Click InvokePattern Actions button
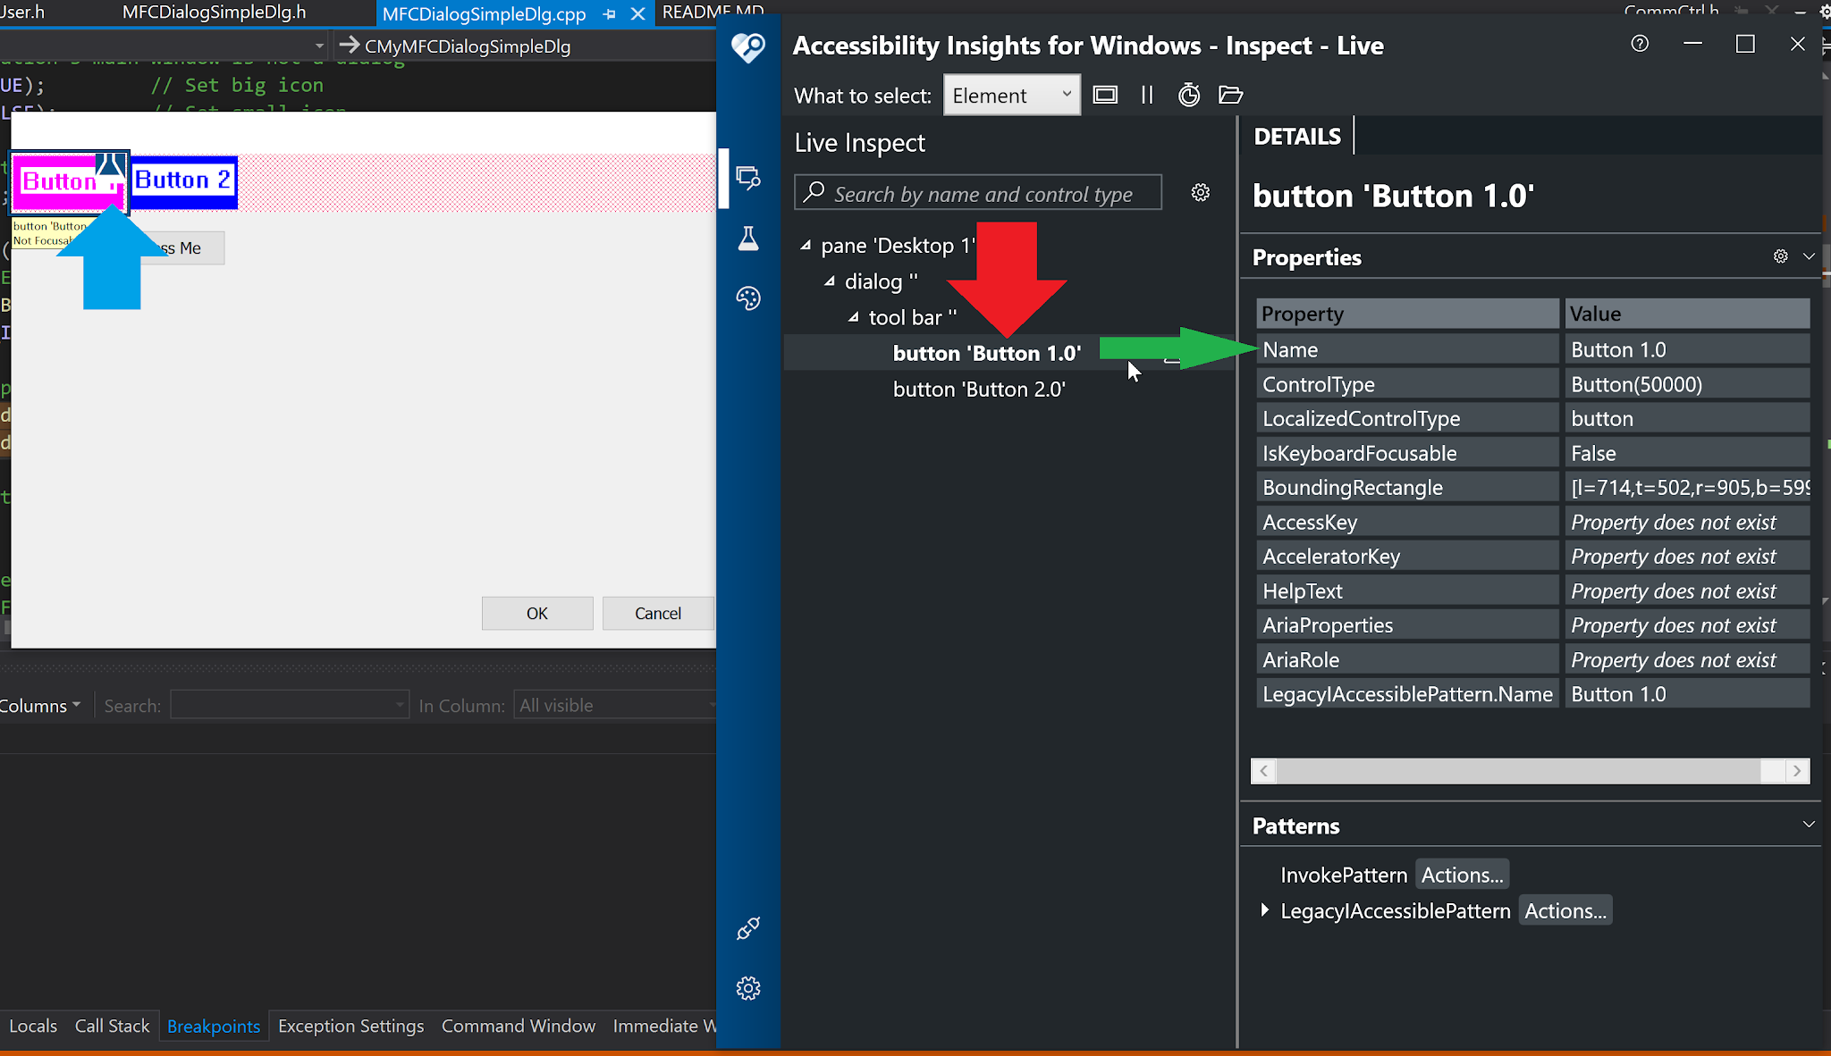 pyautogui.click(x=1462, y=875)
